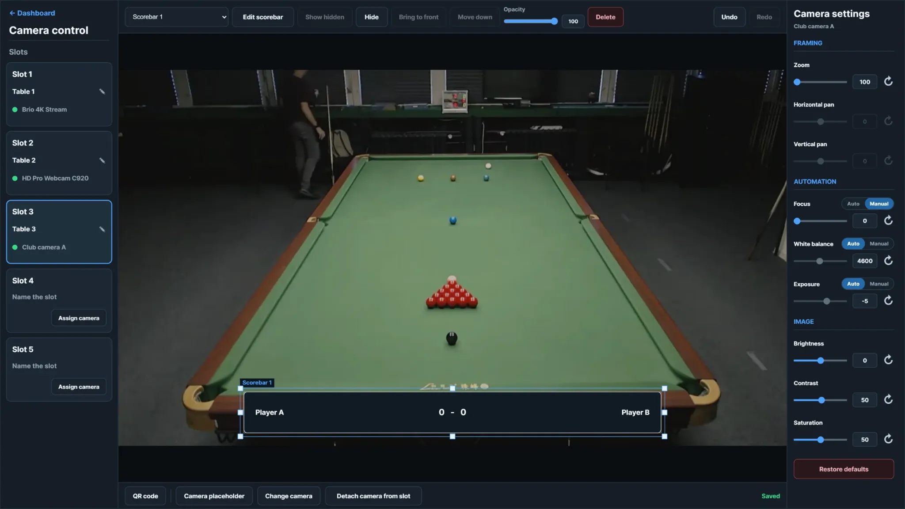Open the Scorebar 1 dropdown
The image size is (905, 509).
(176, 17)
